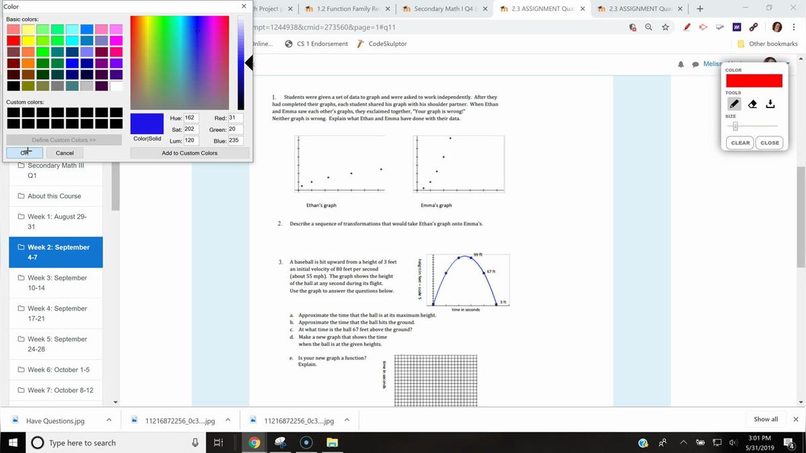Screen dimensions: 806x453
Task: Open the notifications bell on the page
Action: coord(680,64)
